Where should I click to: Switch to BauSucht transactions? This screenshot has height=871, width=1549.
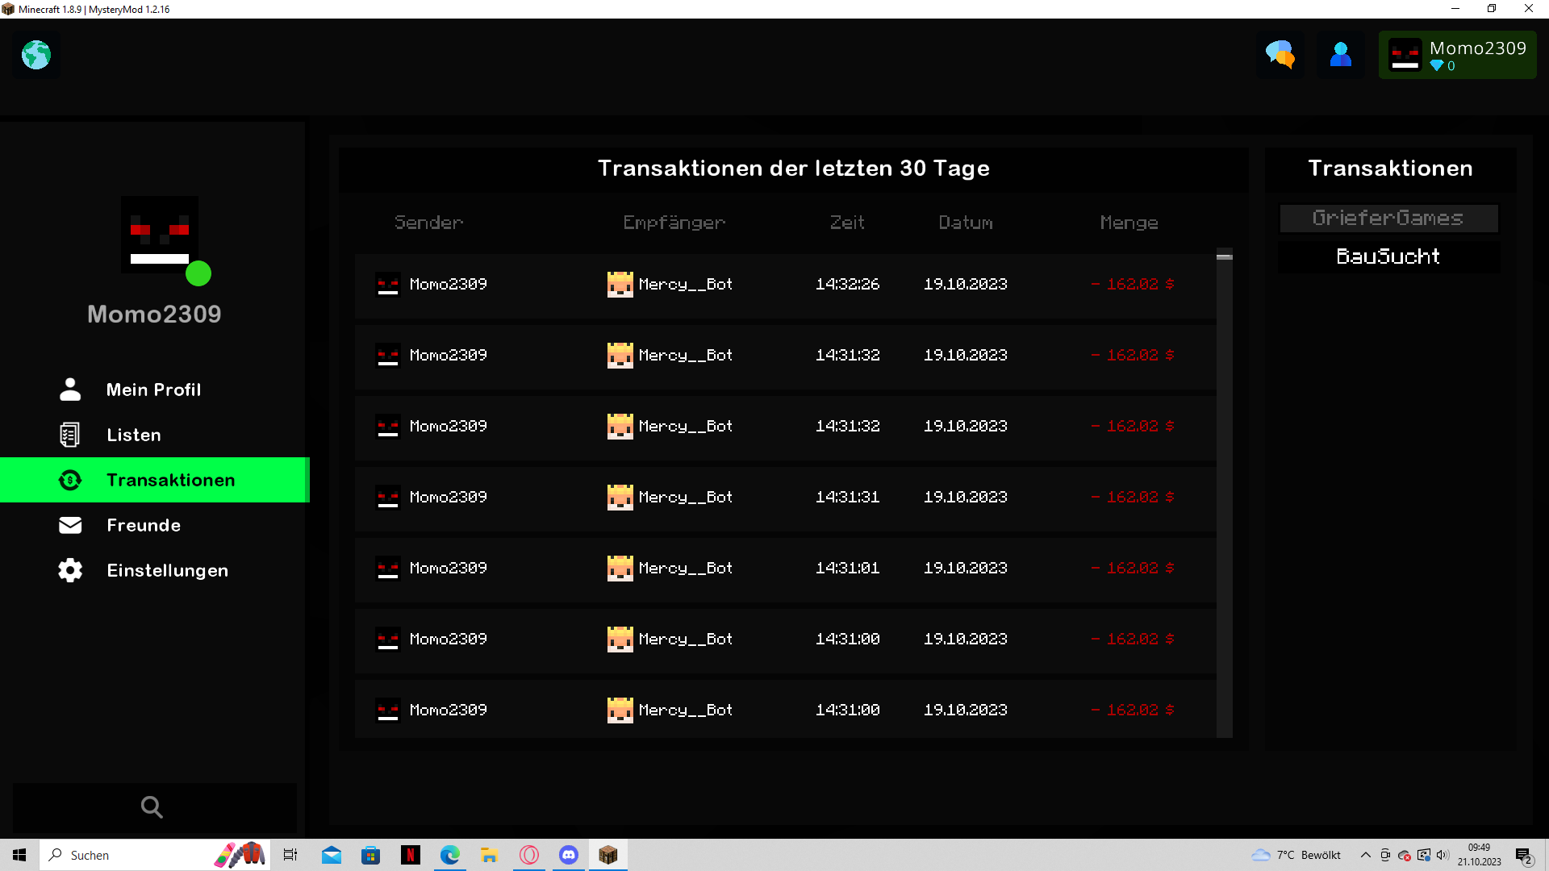[x=1388, y=256]
